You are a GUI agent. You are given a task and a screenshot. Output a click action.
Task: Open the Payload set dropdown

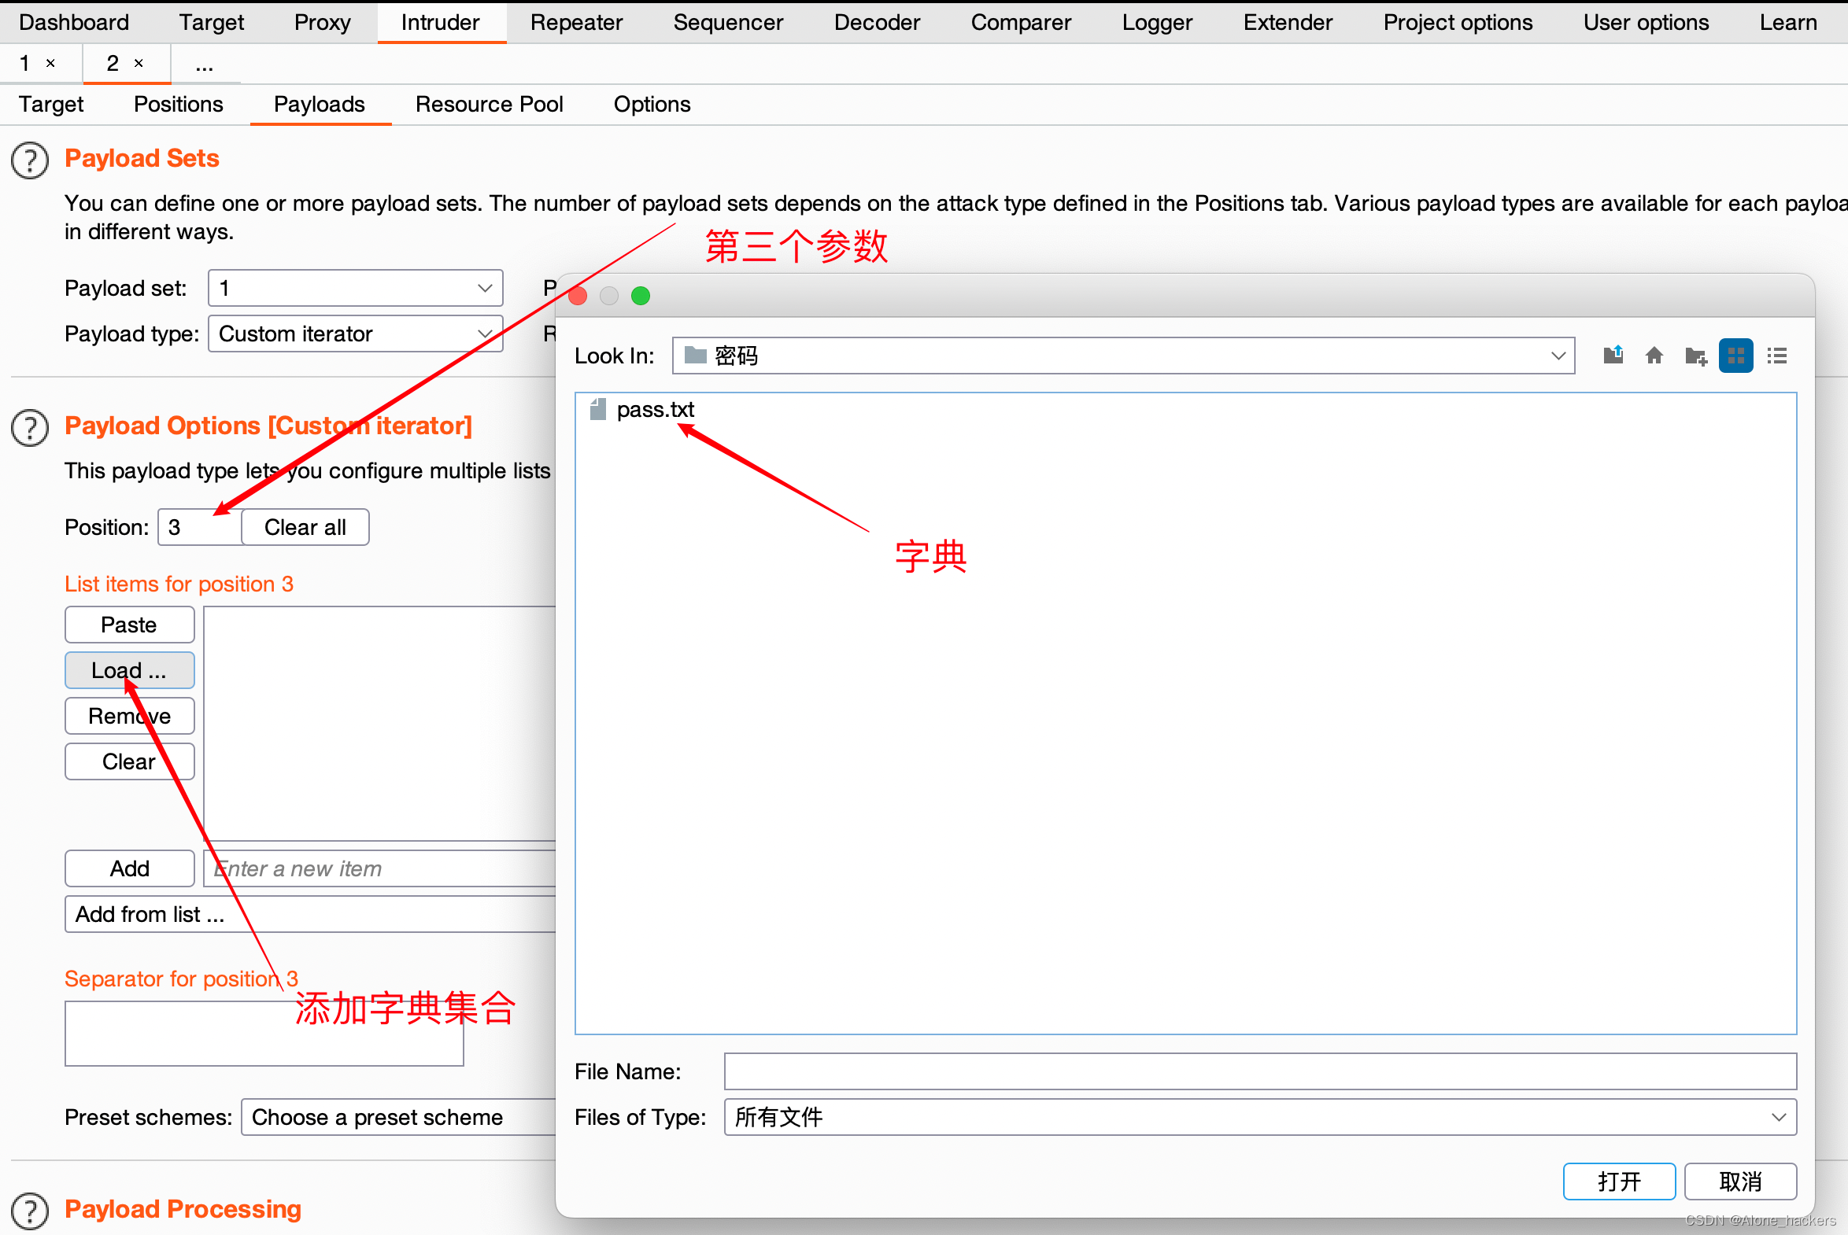[x=356, y=288]
